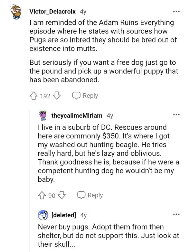This screenshot has height=252, width=189.
Task: Open the overflow menu on theycallmeMiriam's comment
Action: [x=176, y=115]
